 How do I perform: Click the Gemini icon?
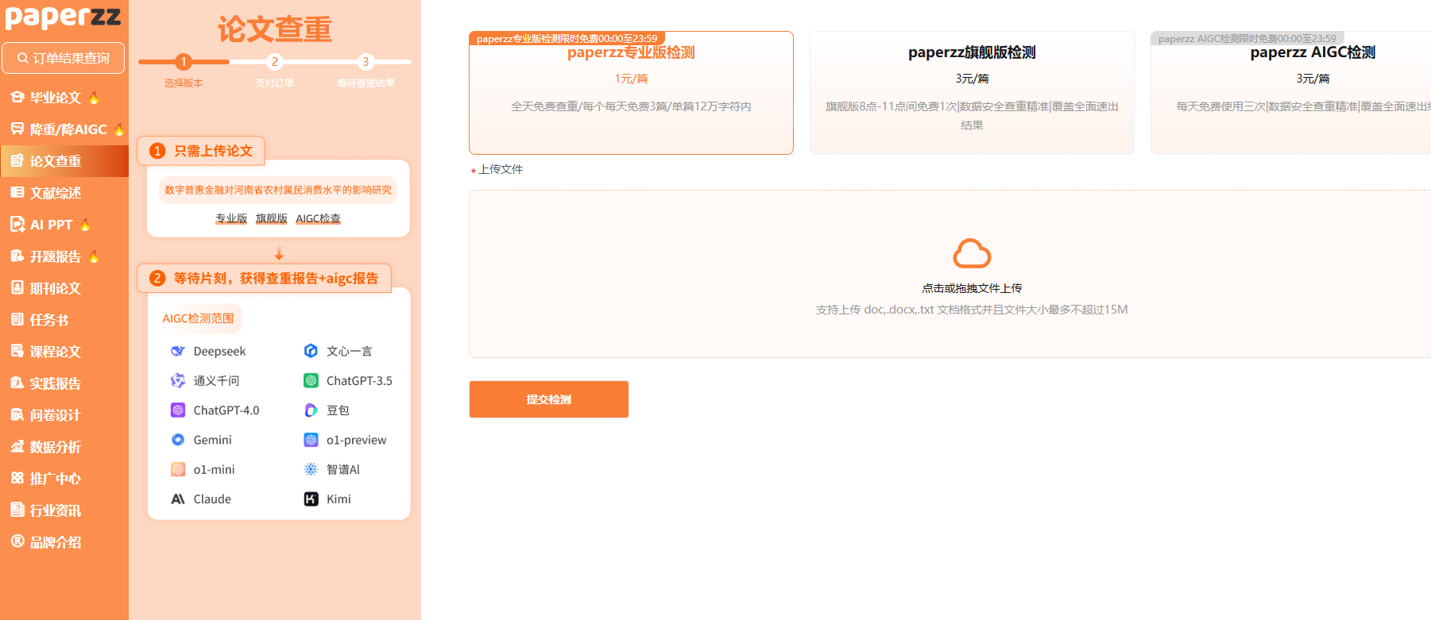[x=178, y=440]
